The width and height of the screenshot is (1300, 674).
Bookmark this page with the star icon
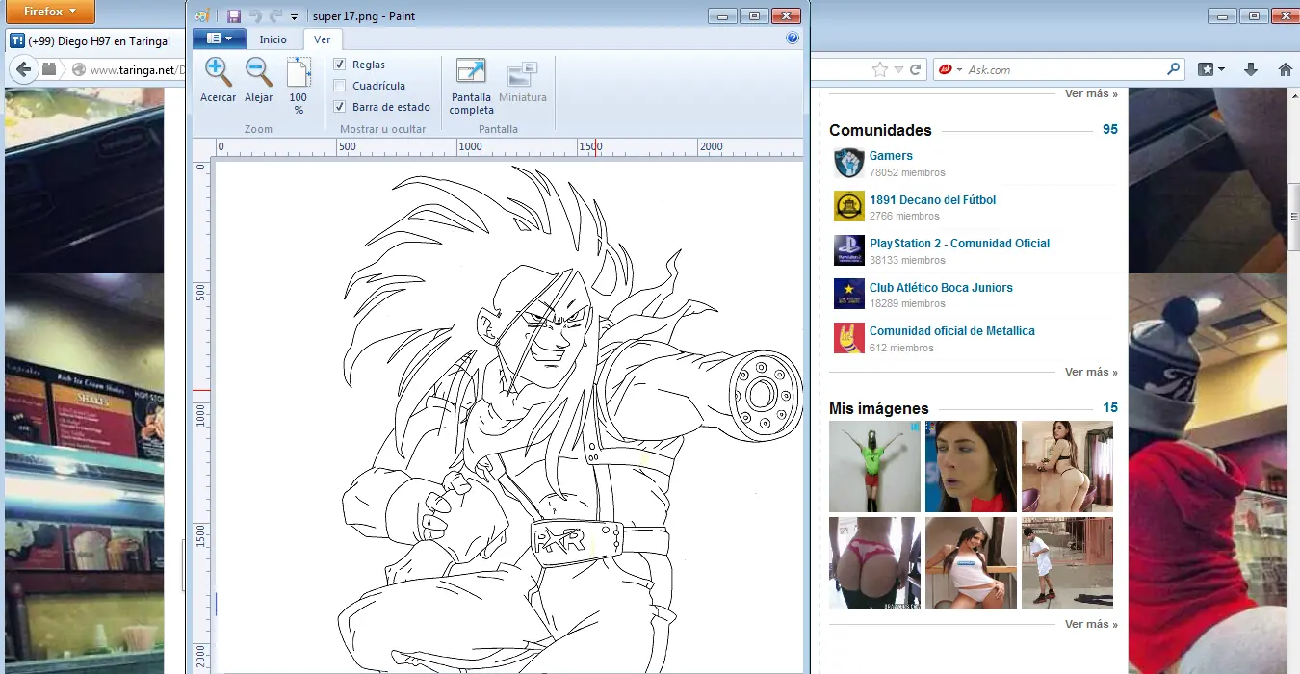click(879, 69)
